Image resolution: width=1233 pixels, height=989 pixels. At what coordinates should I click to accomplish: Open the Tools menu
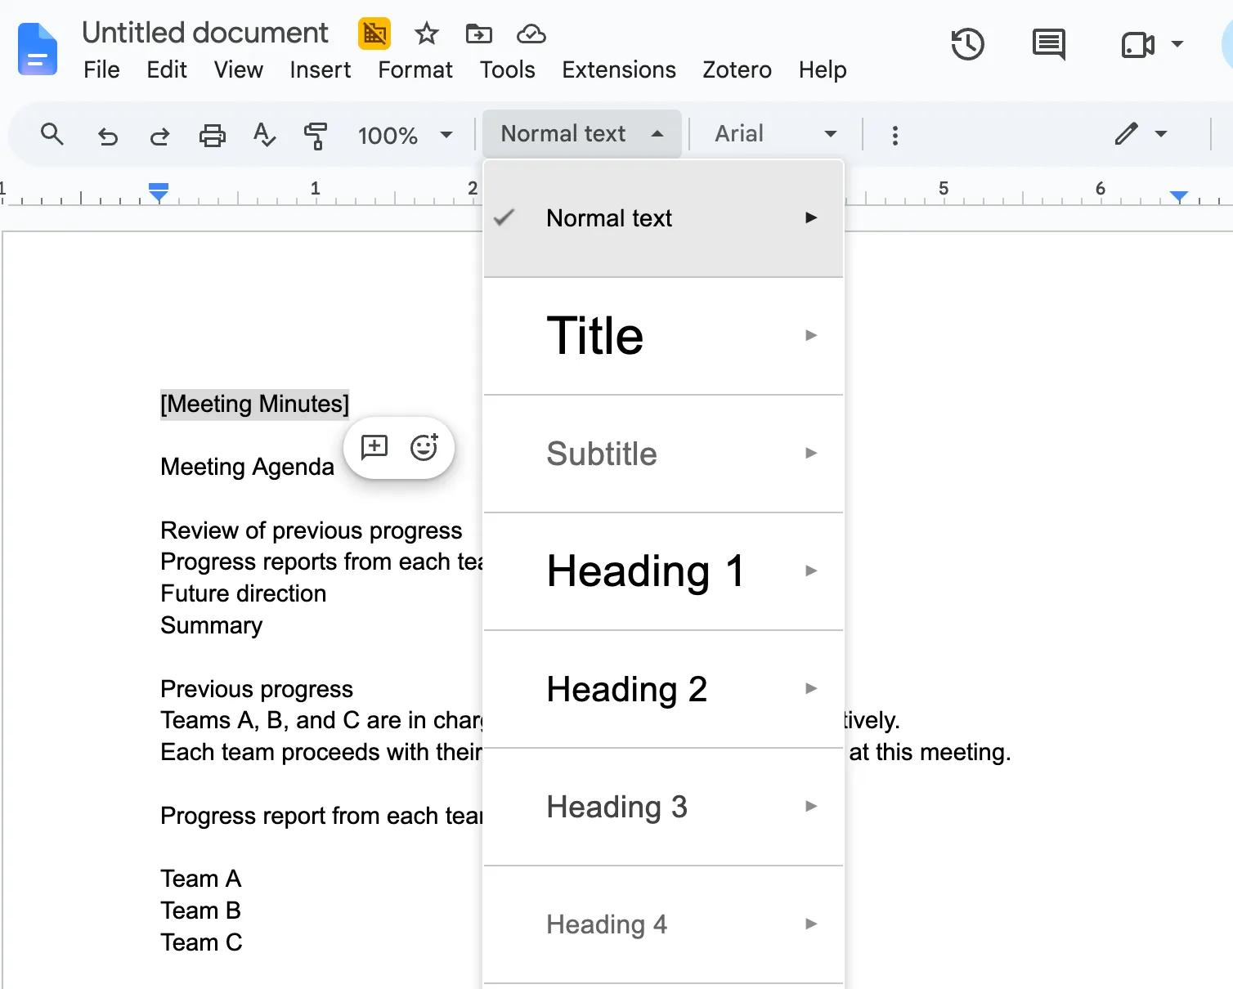point(508,70)
